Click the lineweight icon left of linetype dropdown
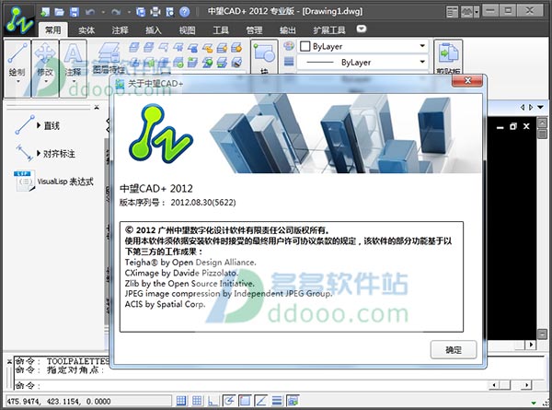The height and width of the screenshot is (410, 552). tap(289, 62)
